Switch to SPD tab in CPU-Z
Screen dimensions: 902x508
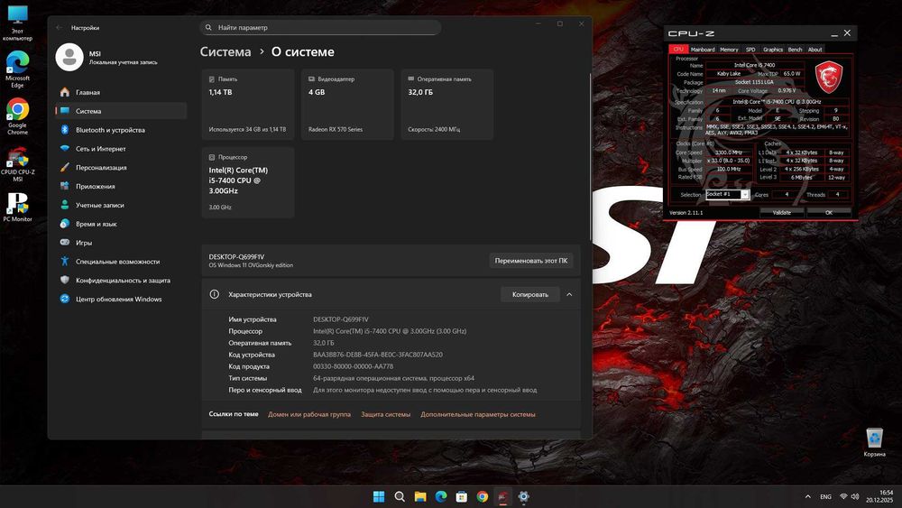[750, 50]
